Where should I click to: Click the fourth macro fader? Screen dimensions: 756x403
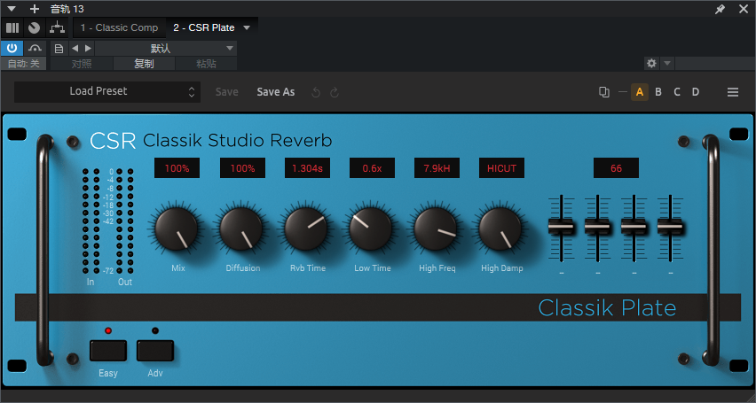pos(670,226)
